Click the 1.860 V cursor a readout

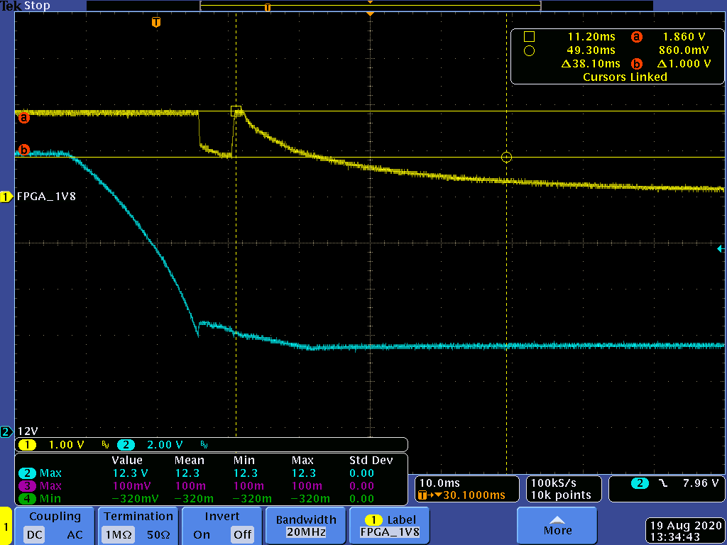(x=684, y=37)
